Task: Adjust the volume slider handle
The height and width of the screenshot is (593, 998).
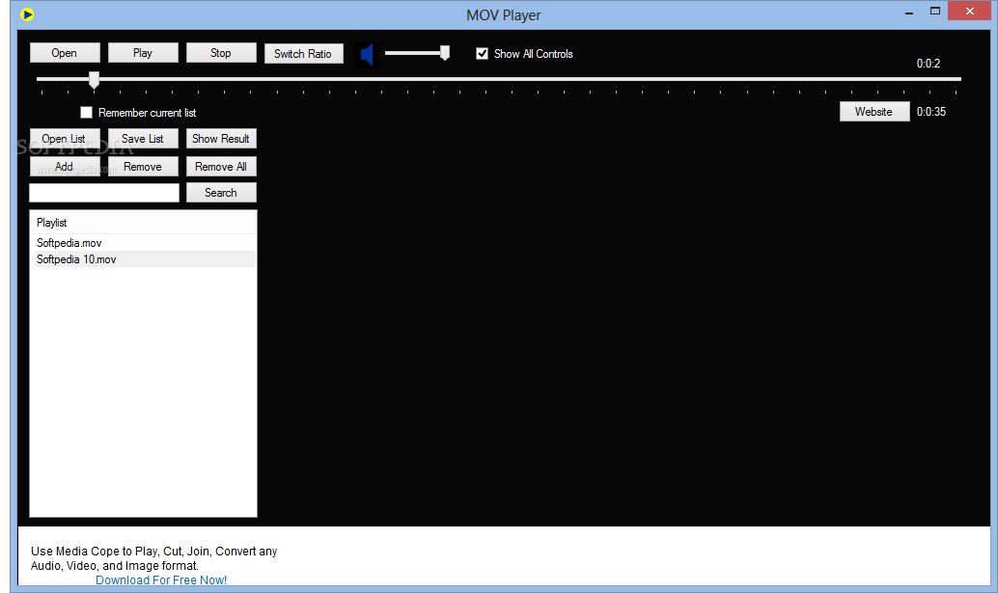Action: point(445,53)
